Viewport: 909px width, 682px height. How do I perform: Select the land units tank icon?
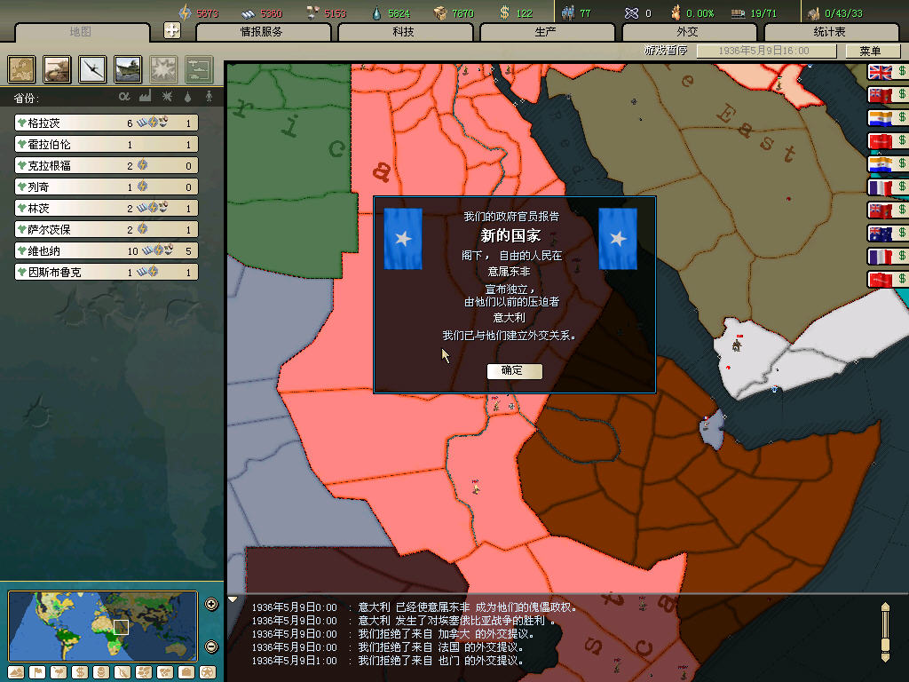coord(57,68)
